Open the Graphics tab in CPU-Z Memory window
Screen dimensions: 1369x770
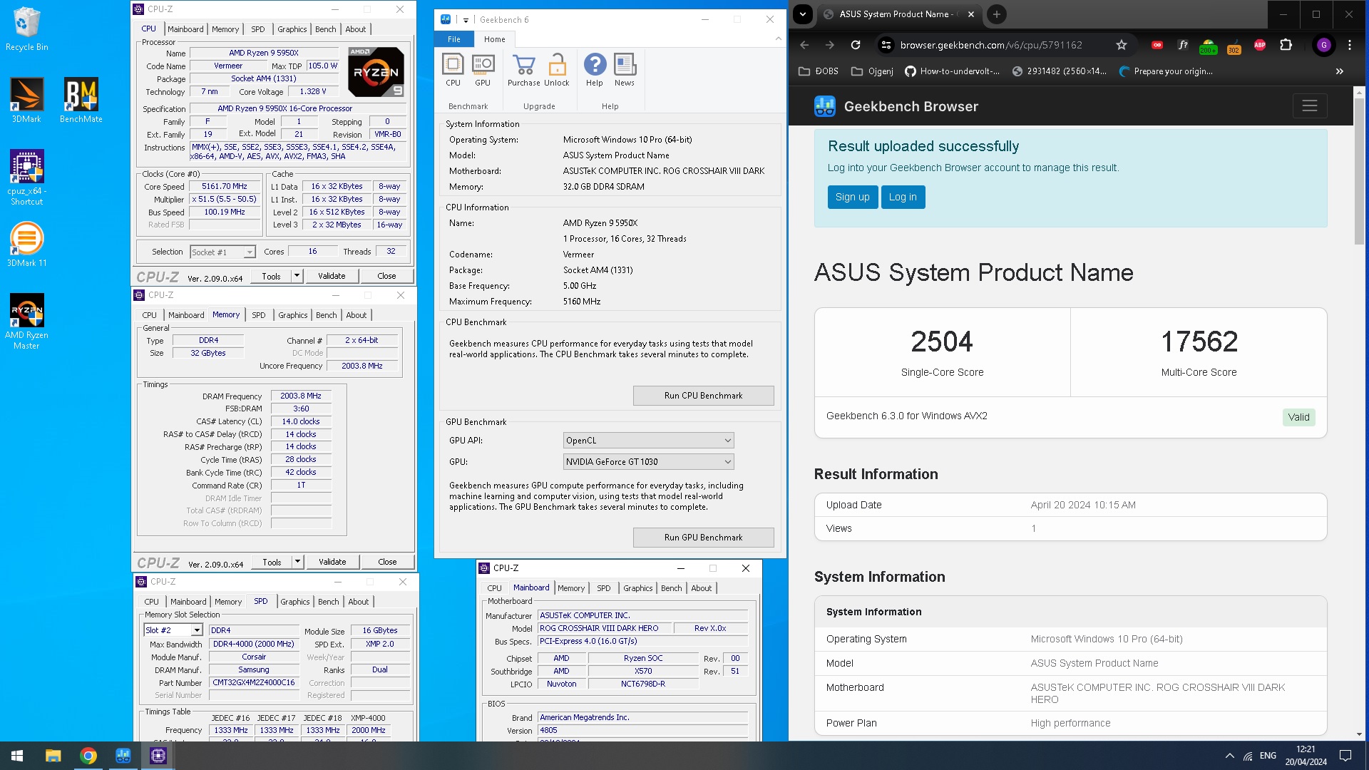293,315
